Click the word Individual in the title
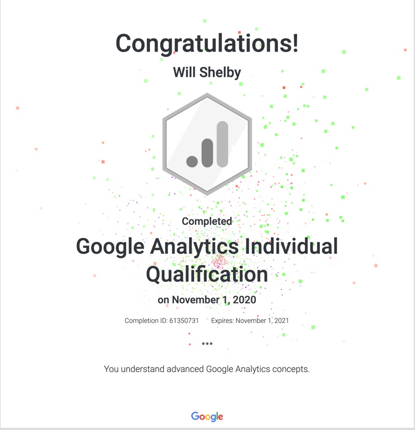The width and height of the screenshot is (415, 430). [291, 246]
